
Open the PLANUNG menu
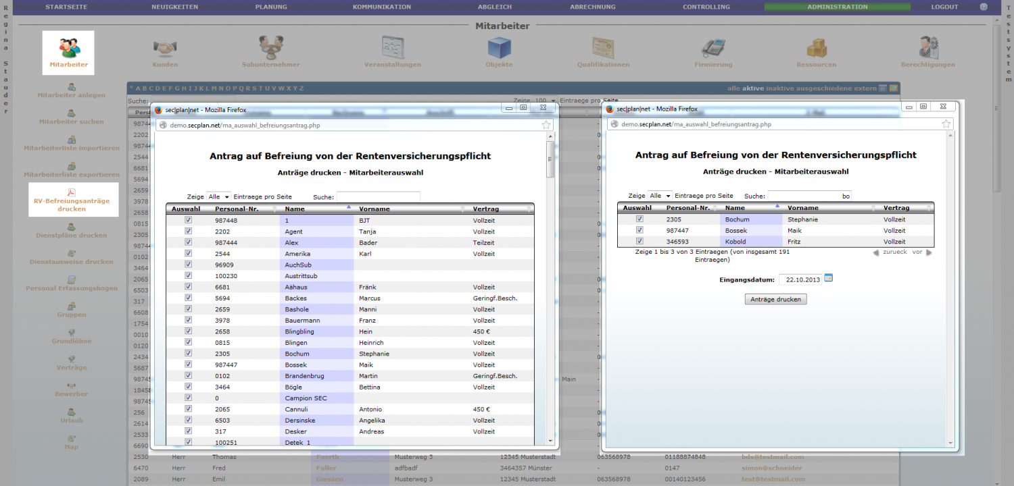click(x=271, y=7)
